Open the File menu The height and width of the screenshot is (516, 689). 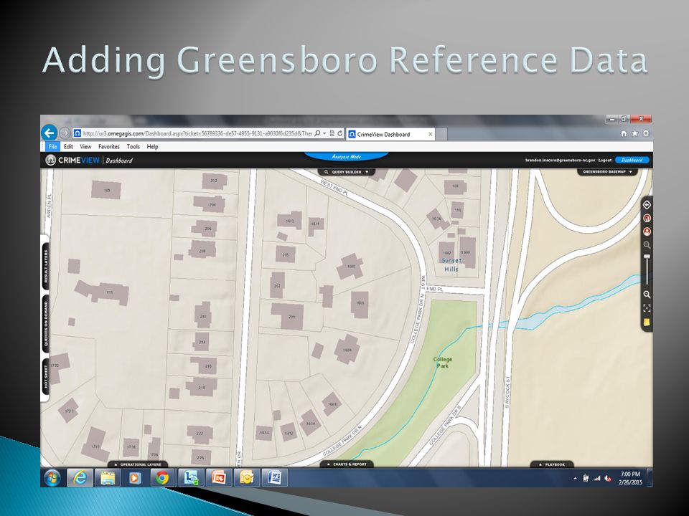(52, 146)
